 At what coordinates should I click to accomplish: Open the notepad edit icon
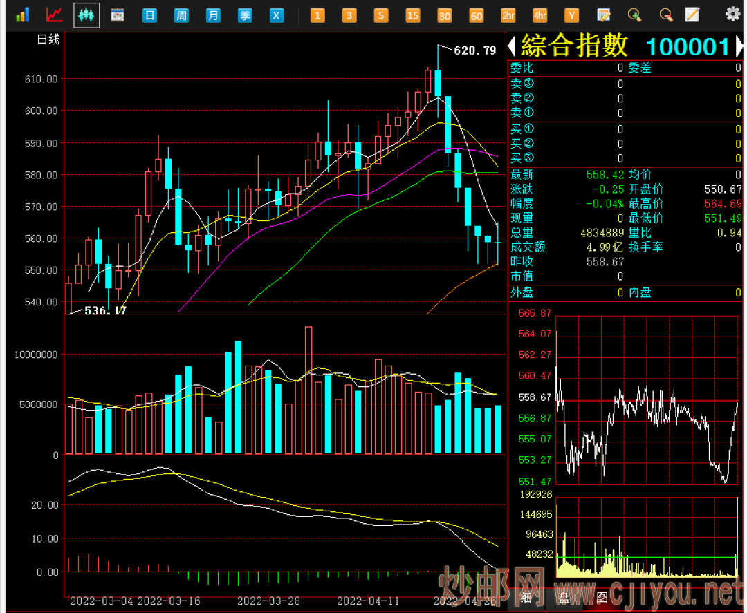tap(692, 15)
